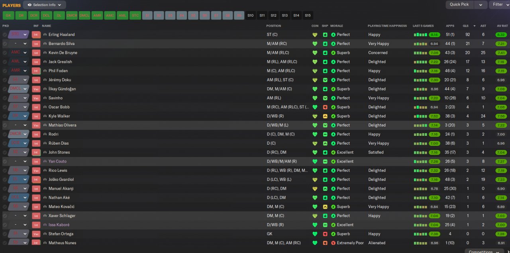Screen dimensions: 510x253
Task: Click the sharpness icon for Stefan Ortega
Action: click(x=325, y=234)
